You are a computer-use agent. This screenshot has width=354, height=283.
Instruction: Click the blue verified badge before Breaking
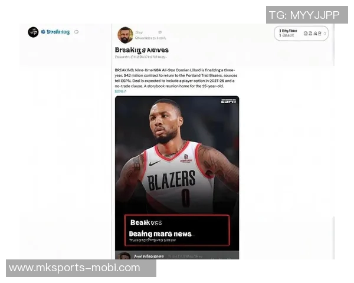(43, 32)
